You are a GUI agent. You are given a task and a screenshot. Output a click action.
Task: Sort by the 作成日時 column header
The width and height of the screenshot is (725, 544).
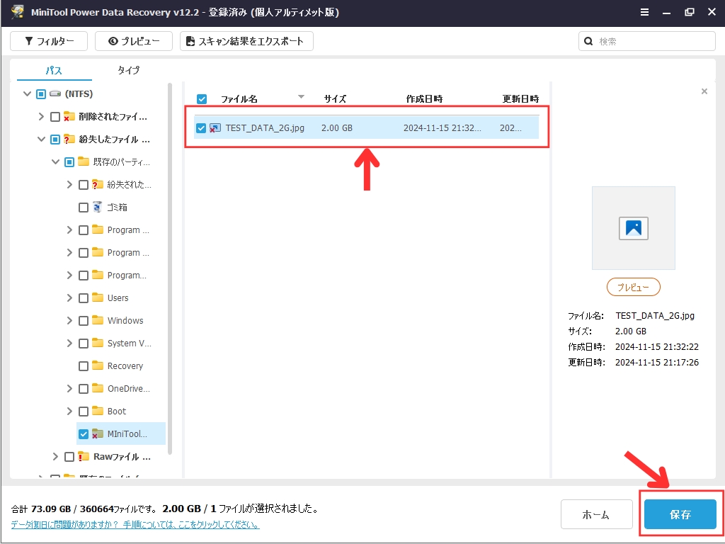coord(424,99)
